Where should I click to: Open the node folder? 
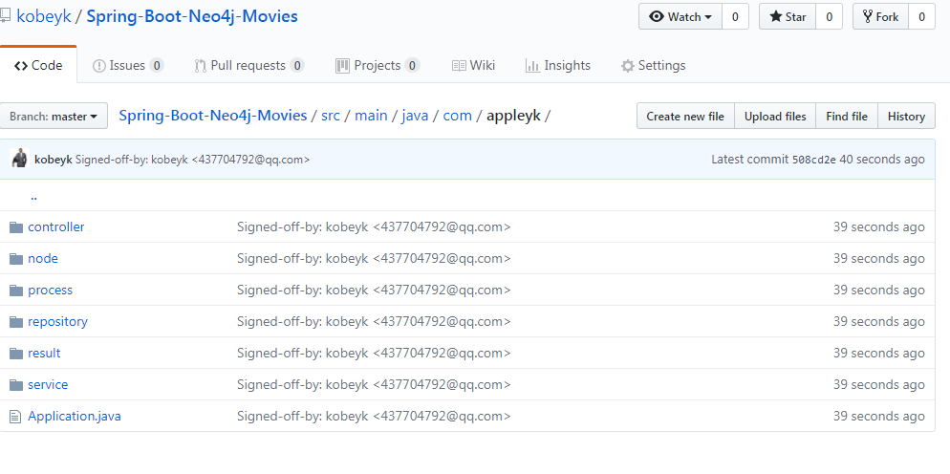(43, 258)
